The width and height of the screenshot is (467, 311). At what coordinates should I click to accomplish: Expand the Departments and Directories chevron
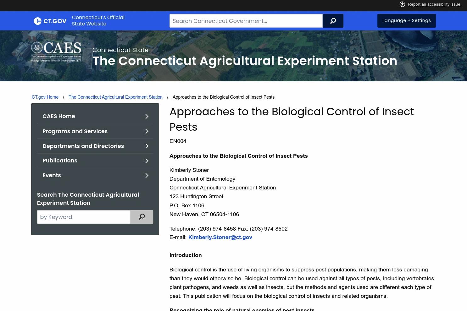point(147,146)
